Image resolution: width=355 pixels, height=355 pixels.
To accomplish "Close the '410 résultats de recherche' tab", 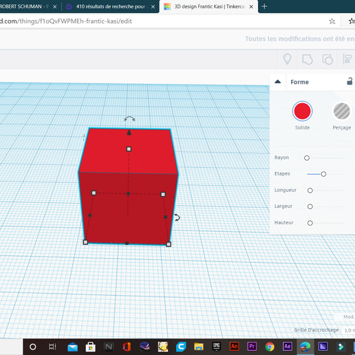I will click(x=153, y=7).
